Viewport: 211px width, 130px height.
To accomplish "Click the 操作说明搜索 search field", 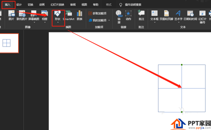I will point(133,5).
